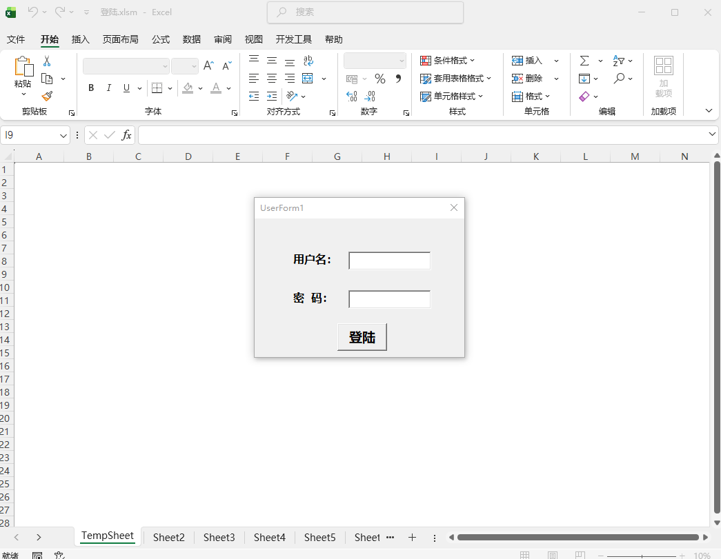
Task: Toggle Italic formatting
Action: click(109, 88)
